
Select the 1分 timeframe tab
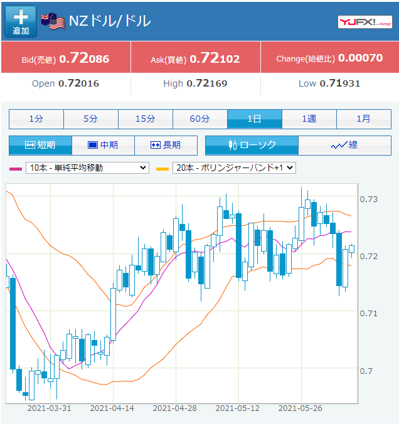pyautogui.click(x=36, y=119)
